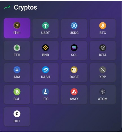Screen dimensions: 122x133
Task: Choose the LTC Litecoin icon
Action: click(45, 92)
